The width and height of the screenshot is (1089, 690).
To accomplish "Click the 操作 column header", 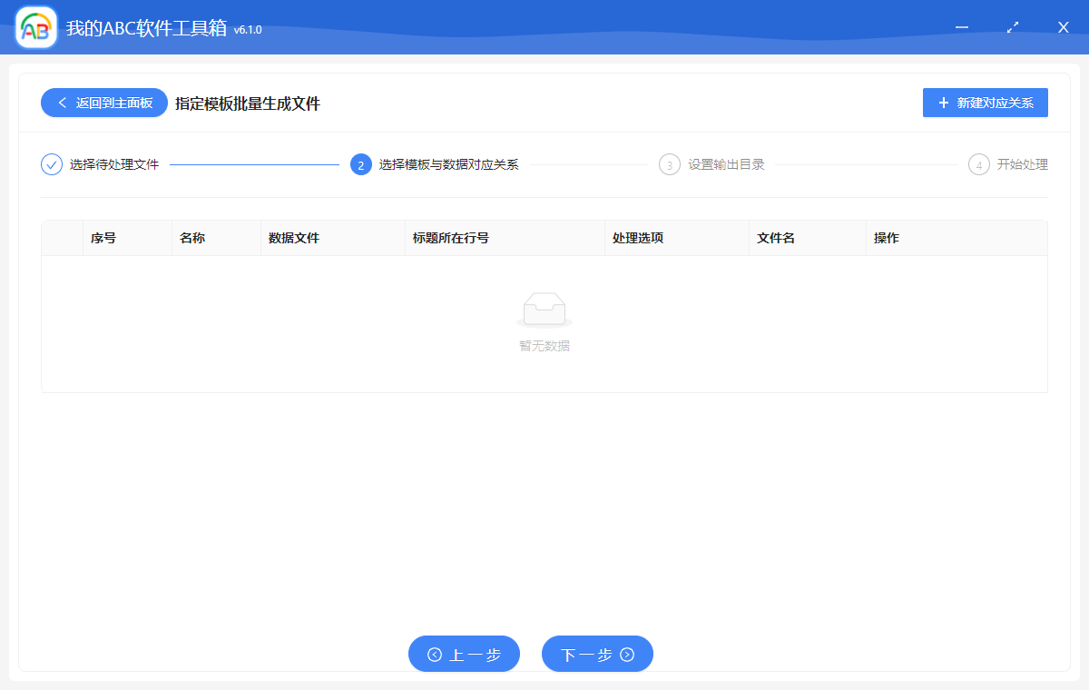I will [887, 237].
